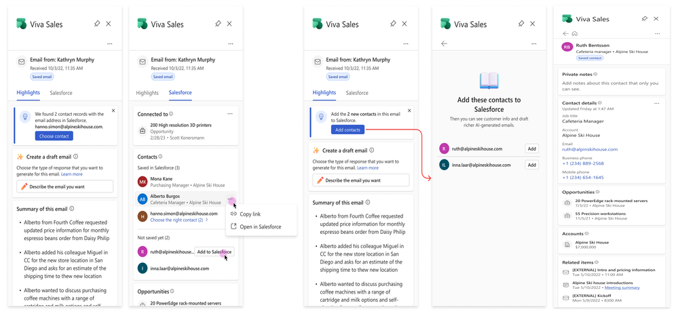The image size is (678, 320).
Task: Click info icon next to Accounts heading
Action: tap(586, 234)
